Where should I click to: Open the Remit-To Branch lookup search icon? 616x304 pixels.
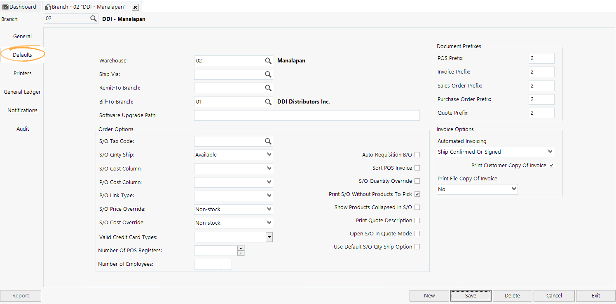(268, 88)
